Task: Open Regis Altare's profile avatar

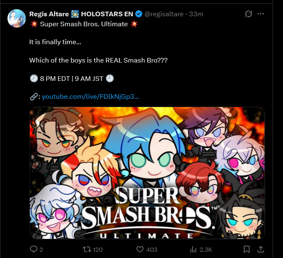Action: click(x=17, y=18)
